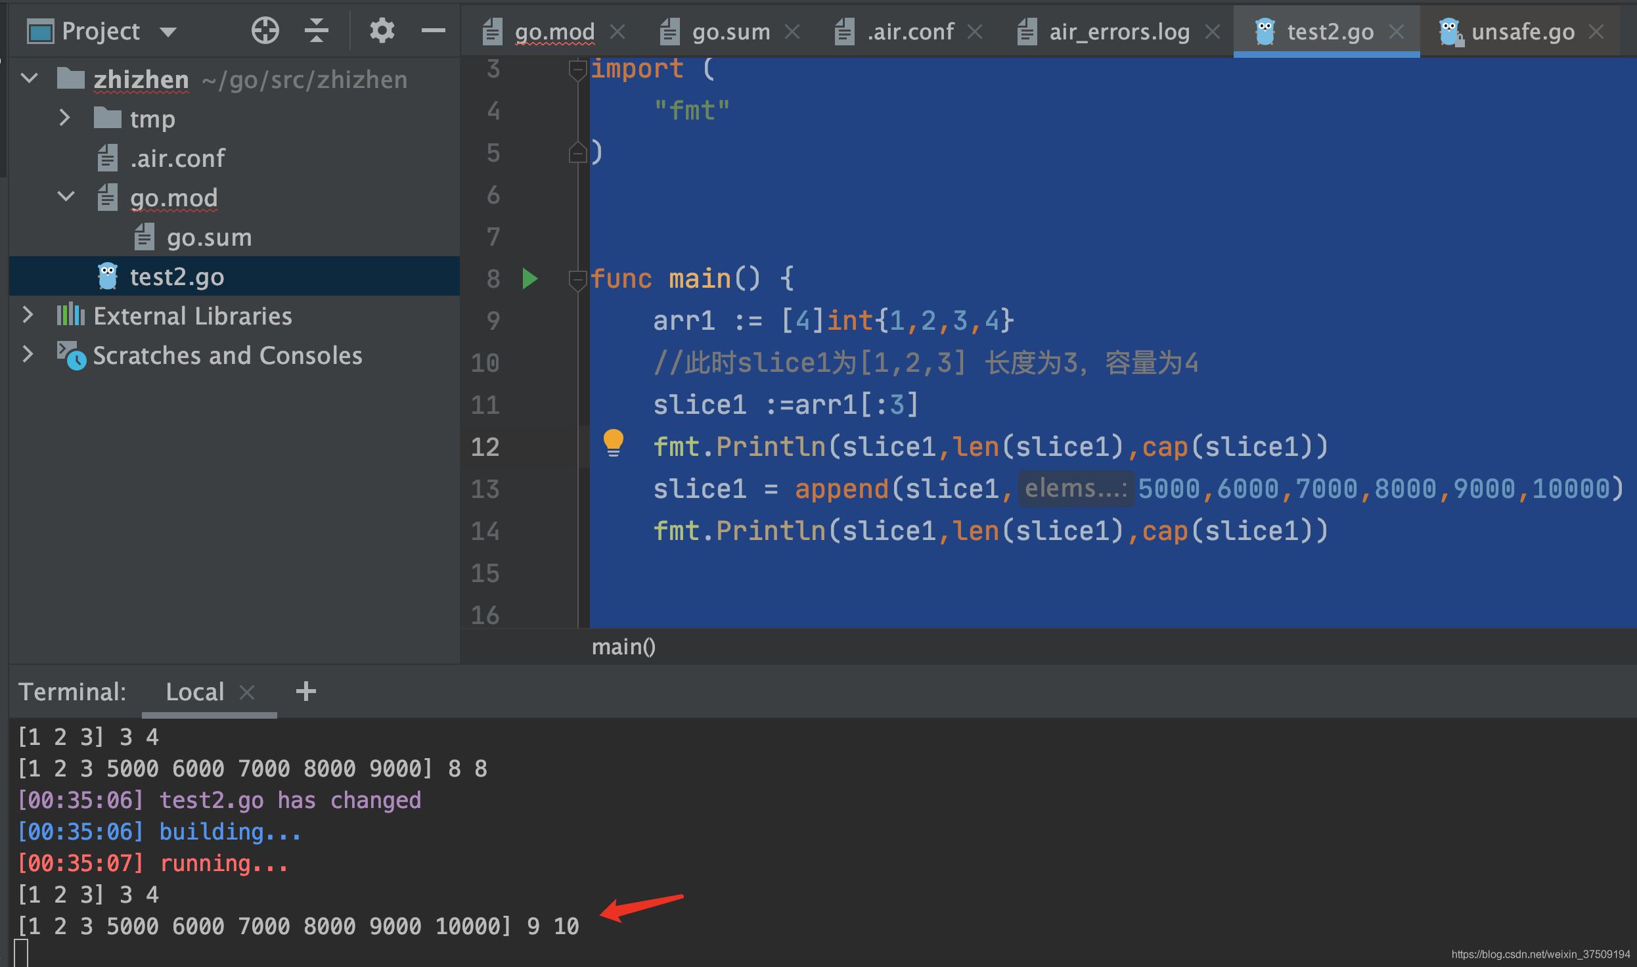Fold the main function at line 8
This screenshot has height=967, width=1637.
tap(577, 279)
